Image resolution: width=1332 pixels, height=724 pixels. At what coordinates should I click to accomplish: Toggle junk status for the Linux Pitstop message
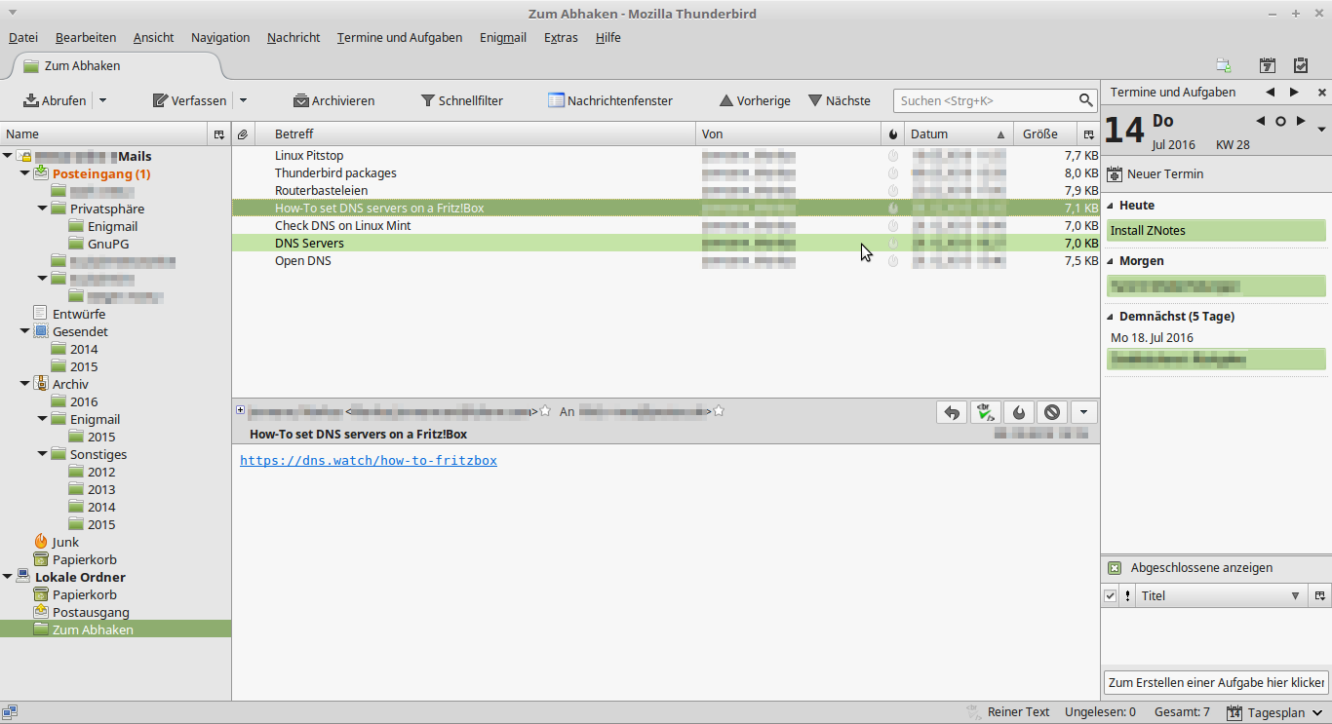[893, 156]
